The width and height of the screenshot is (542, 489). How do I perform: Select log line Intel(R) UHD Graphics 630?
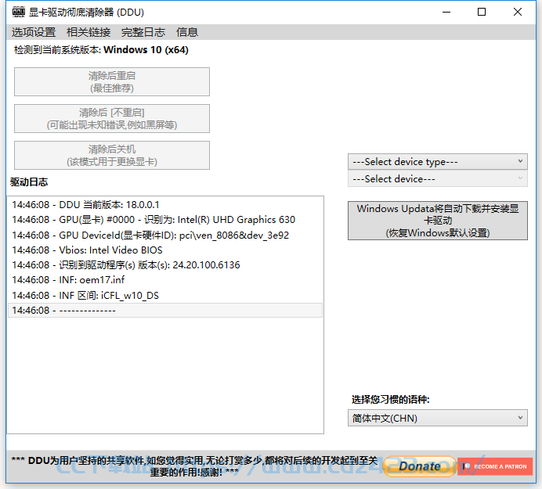(165, 220)
